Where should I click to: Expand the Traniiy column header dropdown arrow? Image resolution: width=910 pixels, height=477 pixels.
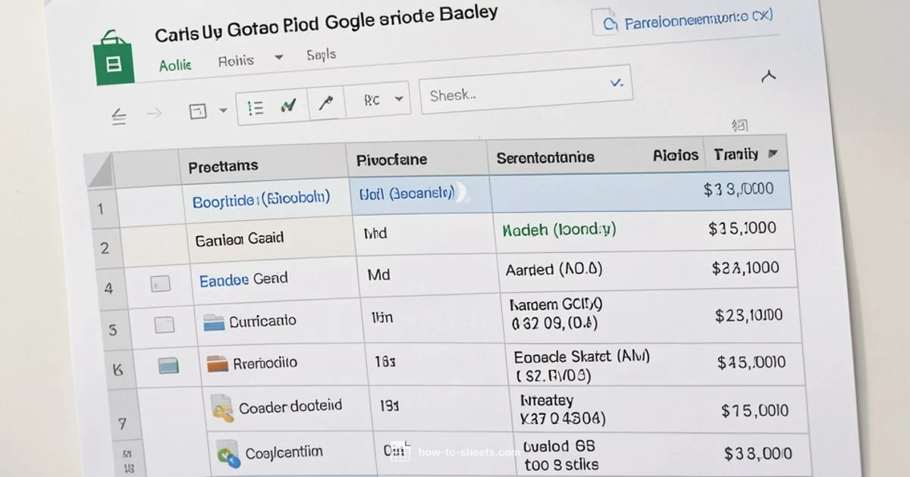pos(773,154)
